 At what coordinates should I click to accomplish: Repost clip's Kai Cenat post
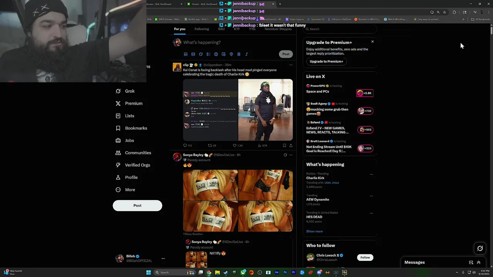click(212, 145)
